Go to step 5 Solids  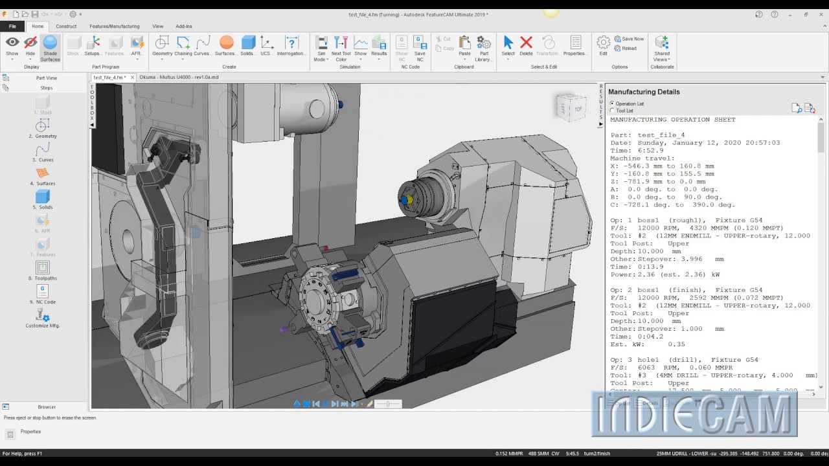(43, 199)
